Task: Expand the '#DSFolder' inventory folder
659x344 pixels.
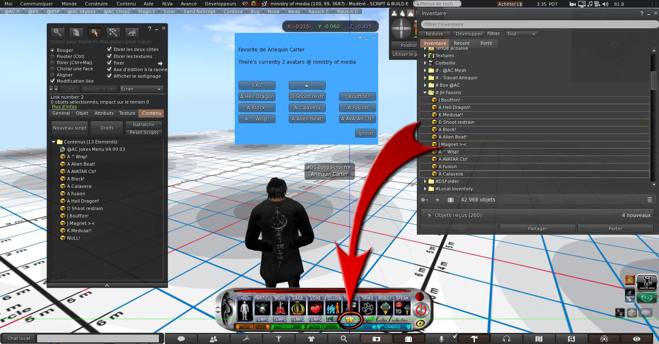Action: click(425, 181)
